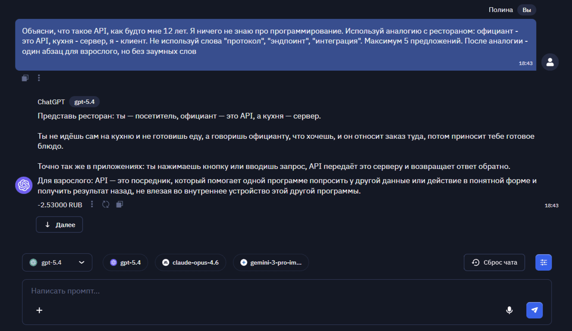The height and width of the screenshot is (331, 572).
Task: Click the user profile avatar icon
Action: pos(550,62)
